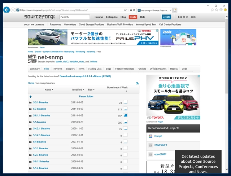Open the 5.3.2.3 binaries folder

coord(42,135)
